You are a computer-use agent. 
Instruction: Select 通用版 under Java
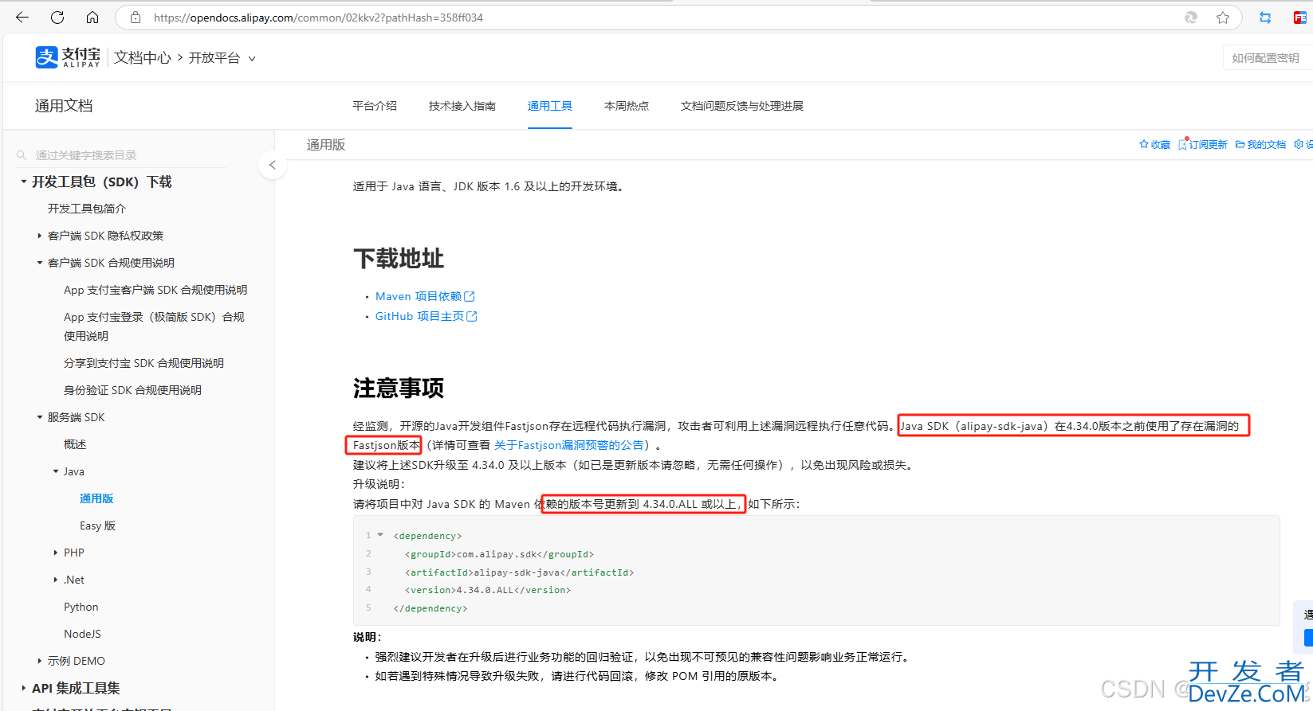coord(96,498)
